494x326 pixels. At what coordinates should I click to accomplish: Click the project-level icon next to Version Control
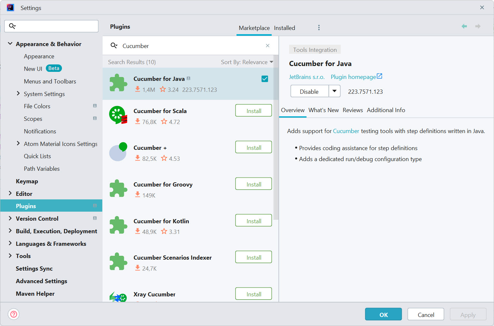click(95, 218)
